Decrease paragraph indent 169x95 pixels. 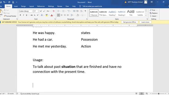click(74, 11)
